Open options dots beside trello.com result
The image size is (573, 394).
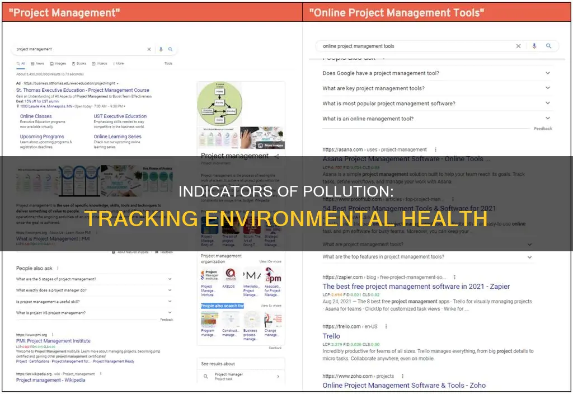click(386, 326)
